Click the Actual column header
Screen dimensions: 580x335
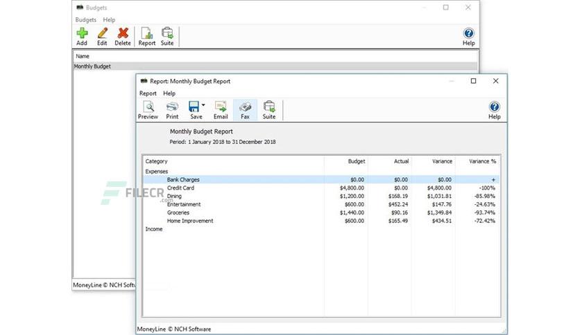401,161
